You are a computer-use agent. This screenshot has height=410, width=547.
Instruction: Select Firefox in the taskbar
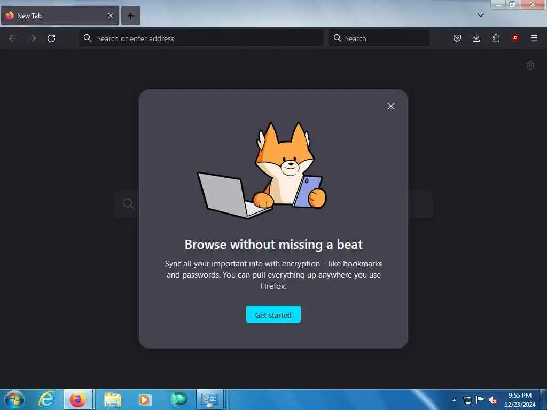(78, 399)
